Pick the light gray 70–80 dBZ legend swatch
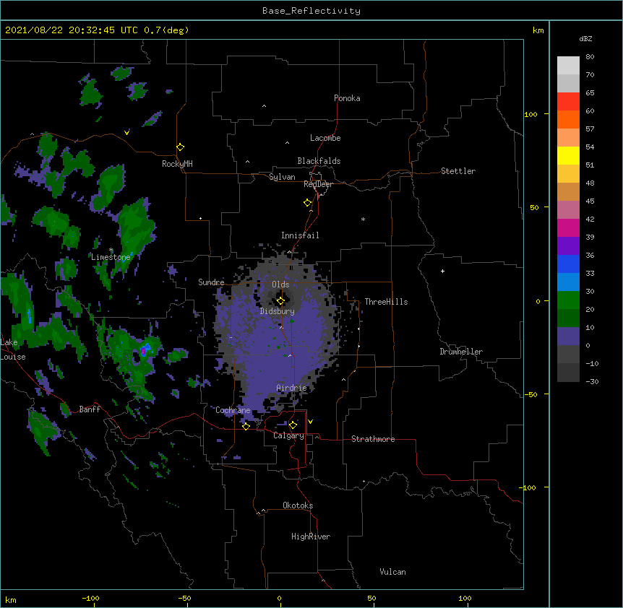This screenshot has width=623, height=608. click(x=568, y=66)
